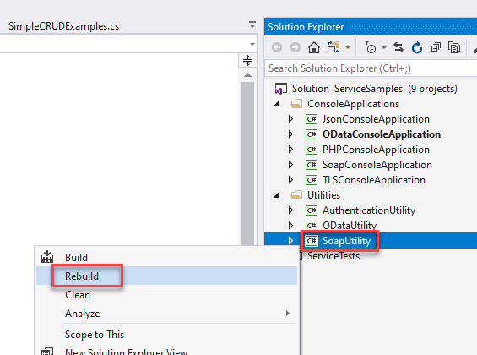Select the SoapUtility project
Screen dimensions: 477x355
click(x=346, y=241)
